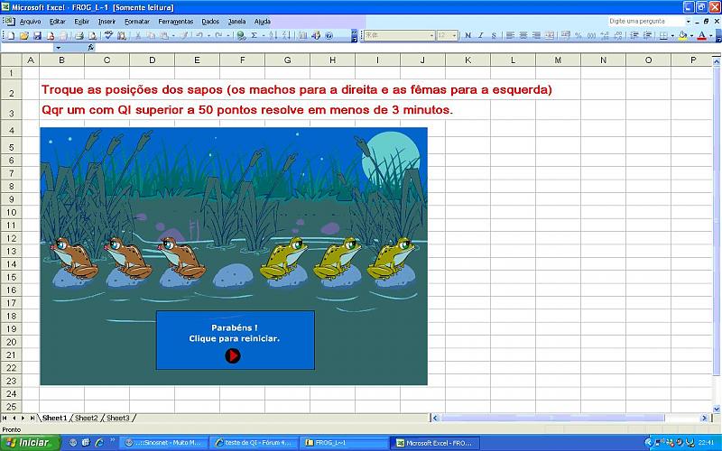Expand the Name Box dropdown arrow
Image resolution: width=722 pixels, height=451 pixels.
click(58, 48)
